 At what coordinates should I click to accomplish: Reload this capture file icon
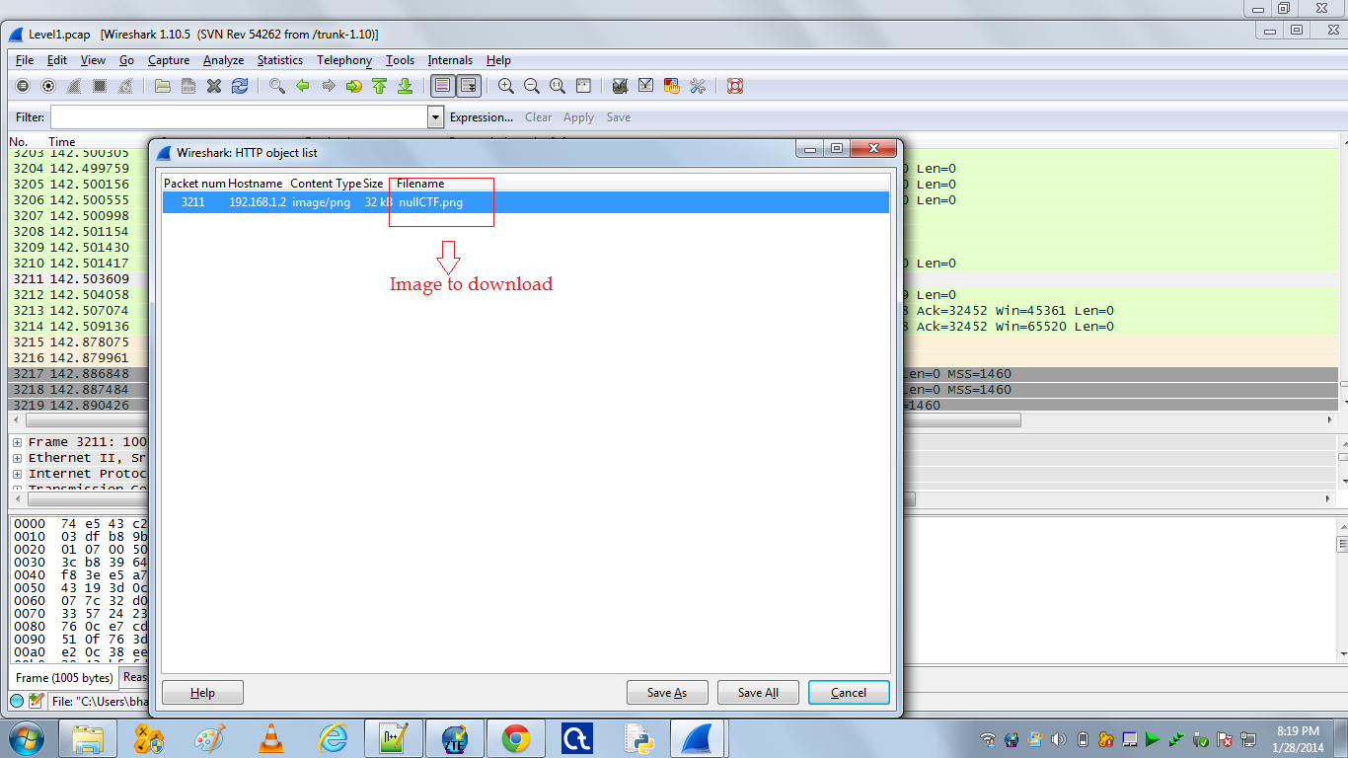point(240,86)
